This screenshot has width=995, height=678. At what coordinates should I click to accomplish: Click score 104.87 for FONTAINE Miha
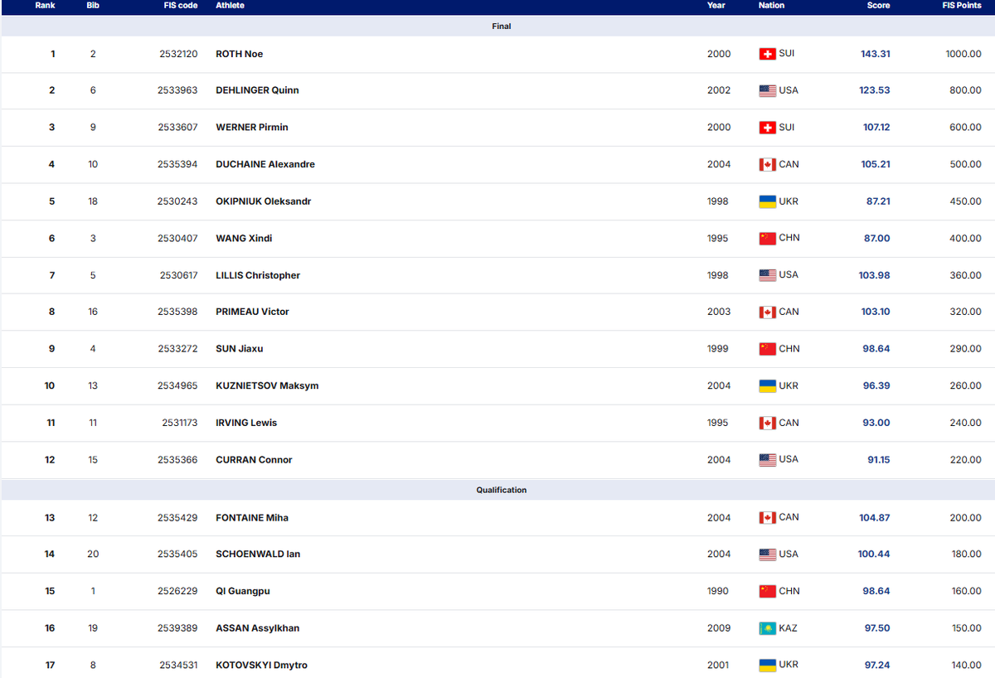874,518
